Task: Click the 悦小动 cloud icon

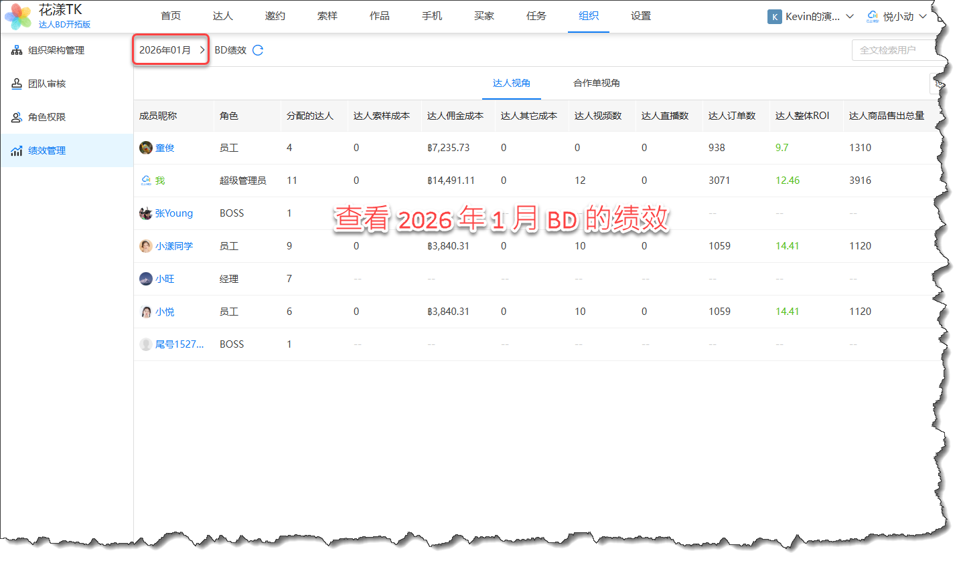Action: 873,16
